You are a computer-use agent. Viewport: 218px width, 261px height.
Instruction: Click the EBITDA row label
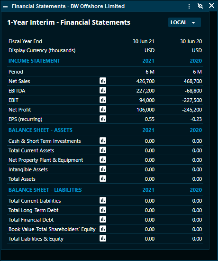pos(17,91)
